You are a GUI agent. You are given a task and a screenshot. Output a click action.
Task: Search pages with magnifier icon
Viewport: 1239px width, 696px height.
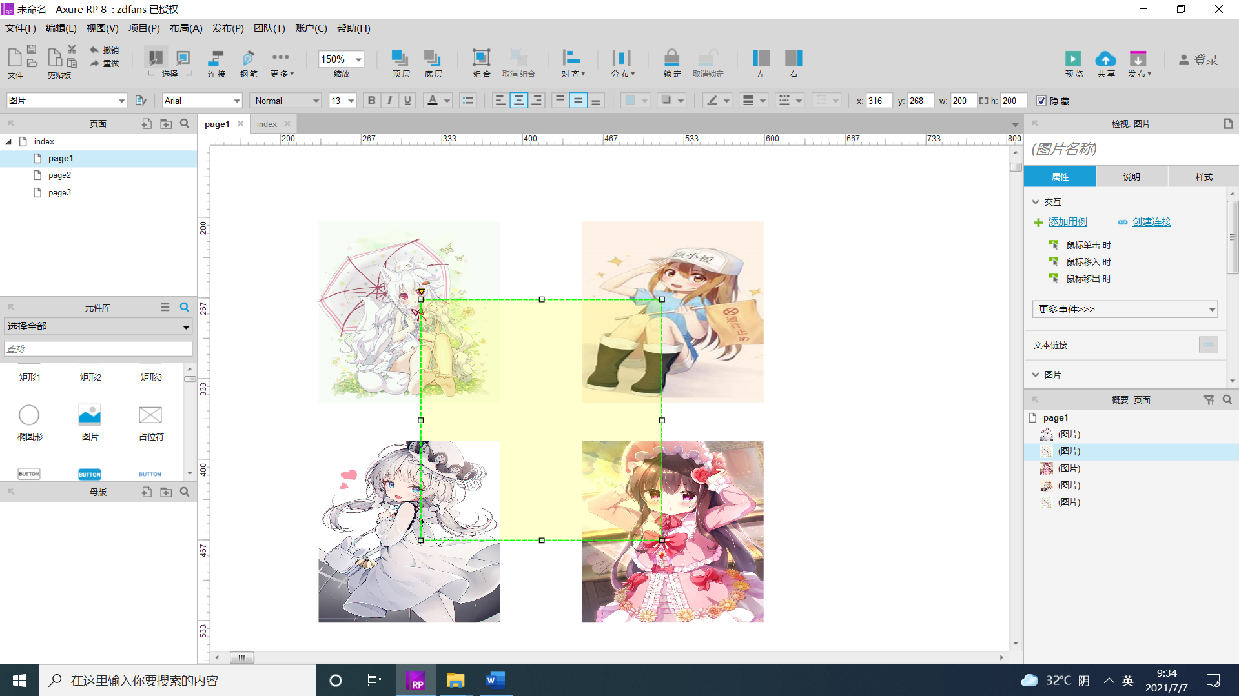coord(185,124)
